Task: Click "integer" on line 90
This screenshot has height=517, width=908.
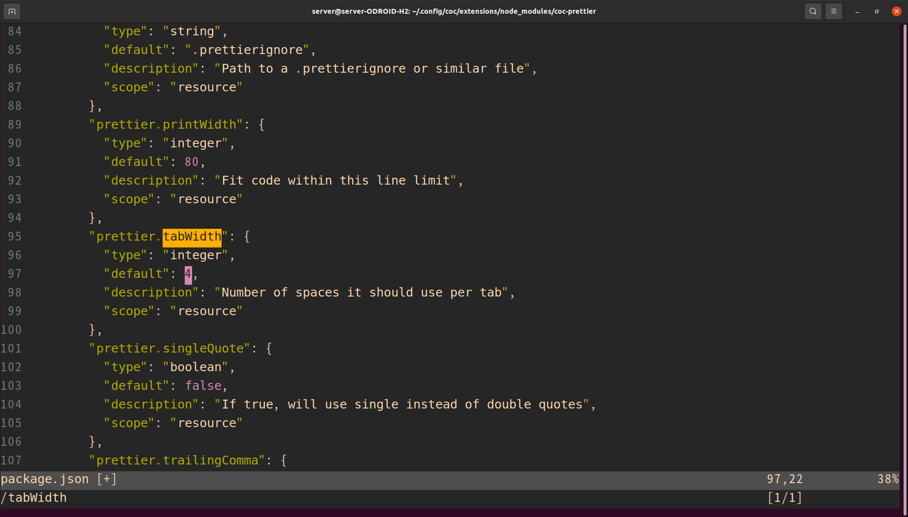Action: (x=196, y=143)
